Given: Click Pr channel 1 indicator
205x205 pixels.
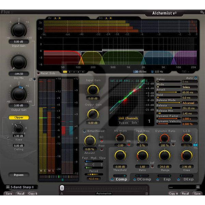Looking at the screenshot, I should click(55, 18).
